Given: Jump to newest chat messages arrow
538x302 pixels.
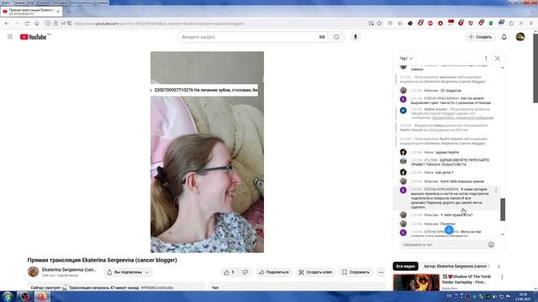Looking at the screenshot, I should click(x=449, y=230).
